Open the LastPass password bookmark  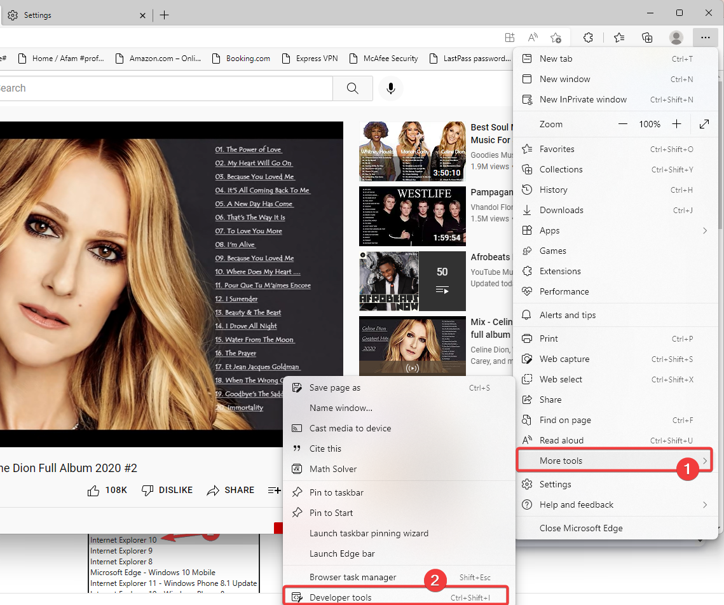[x=470, y=59]
